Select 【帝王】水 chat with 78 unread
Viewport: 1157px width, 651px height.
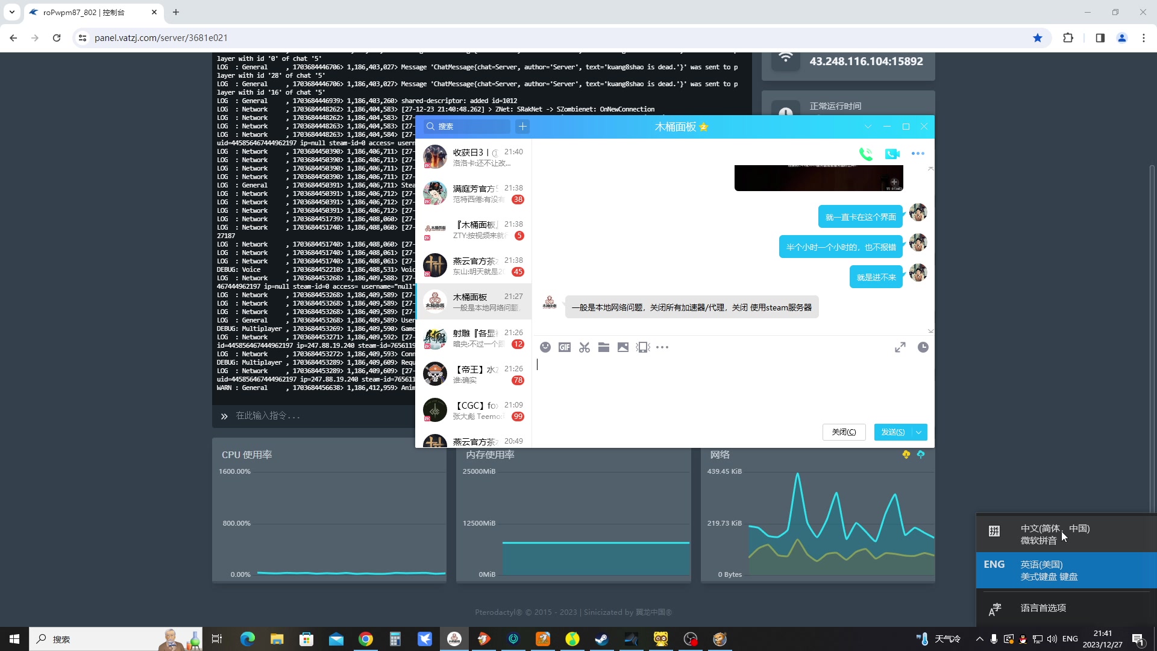click(473, 374)
